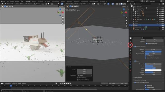Toggle X-ray icon in right viewport header

coord(117,4)
